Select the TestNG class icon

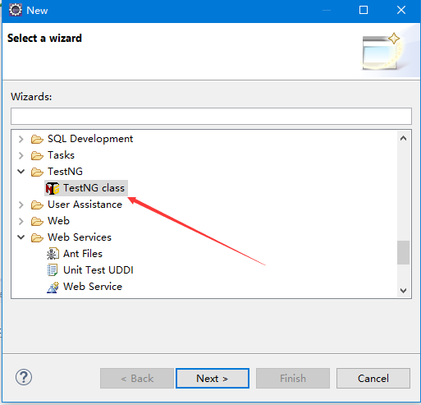pyautogui.click(x=53, y=188)
